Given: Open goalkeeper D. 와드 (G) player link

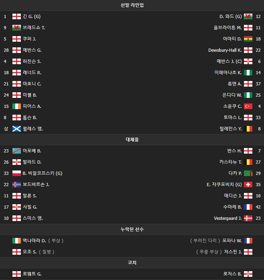Looking at the screenshot, I should [x=230, y=16].
